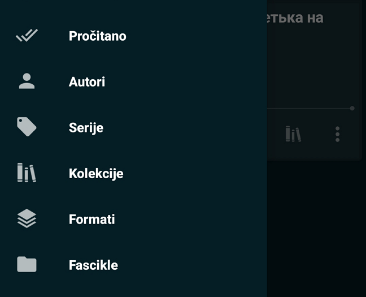Click the person icon for Autori
This screenshot has width=366, height=297.
click(x=27, y=81)
